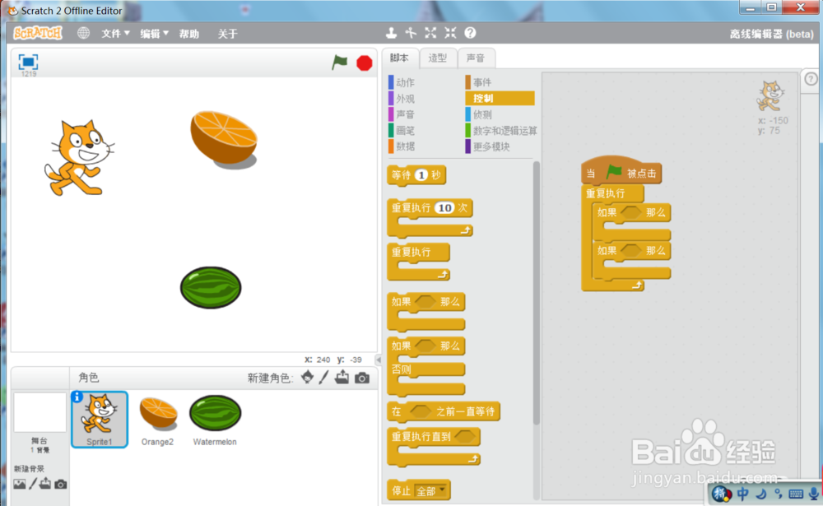823x506 pixels.
Task: Click the cat sprite on stage
Action: (x=79, y=158)
